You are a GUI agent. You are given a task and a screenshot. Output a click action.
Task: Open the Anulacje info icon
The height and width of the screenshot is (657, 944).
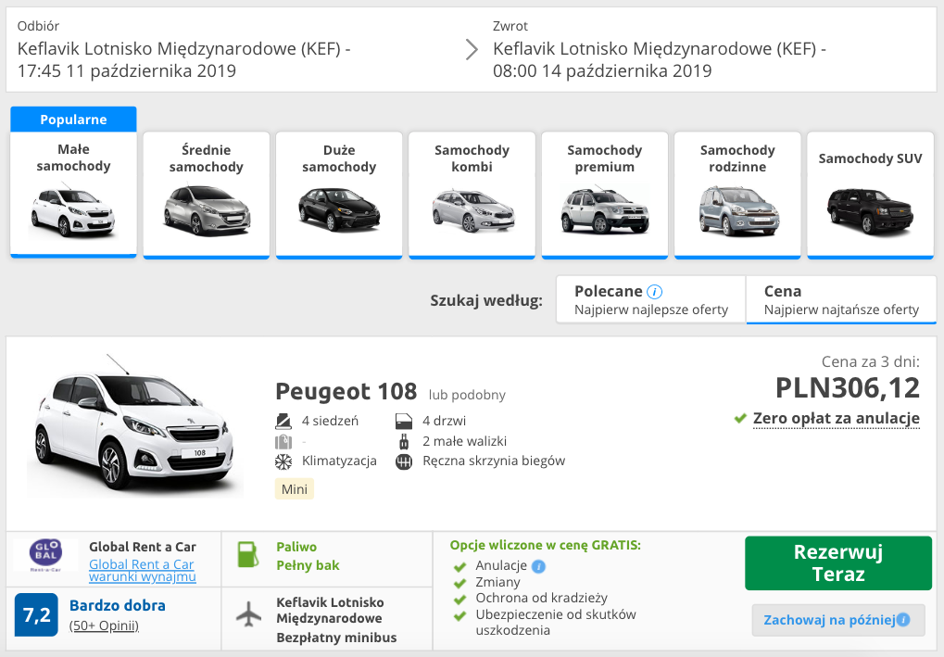[539, 567]
